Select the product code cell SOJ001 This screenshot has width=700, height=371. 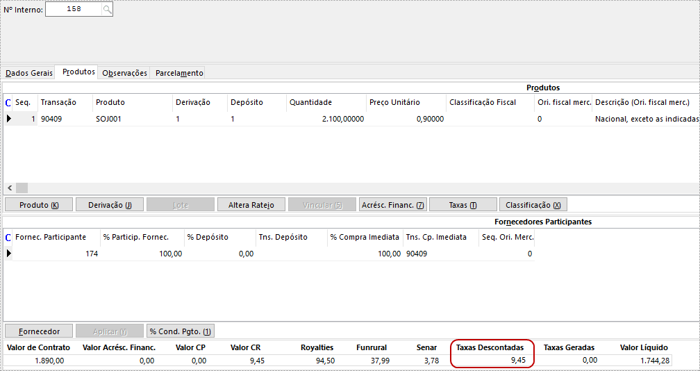pyautogui.click(x=133, y=119)
